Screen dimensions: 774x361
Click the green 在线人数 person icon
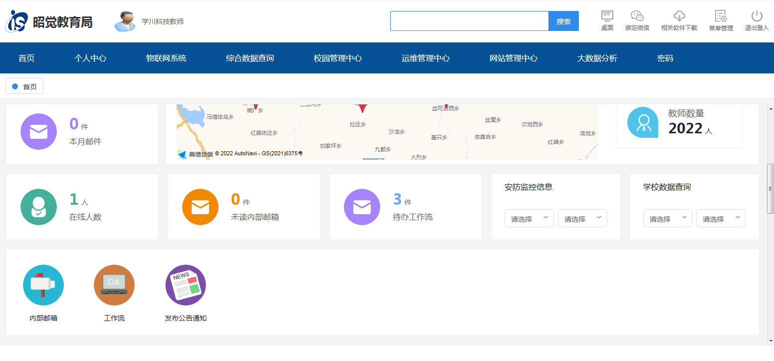click(x=38, y=207)
